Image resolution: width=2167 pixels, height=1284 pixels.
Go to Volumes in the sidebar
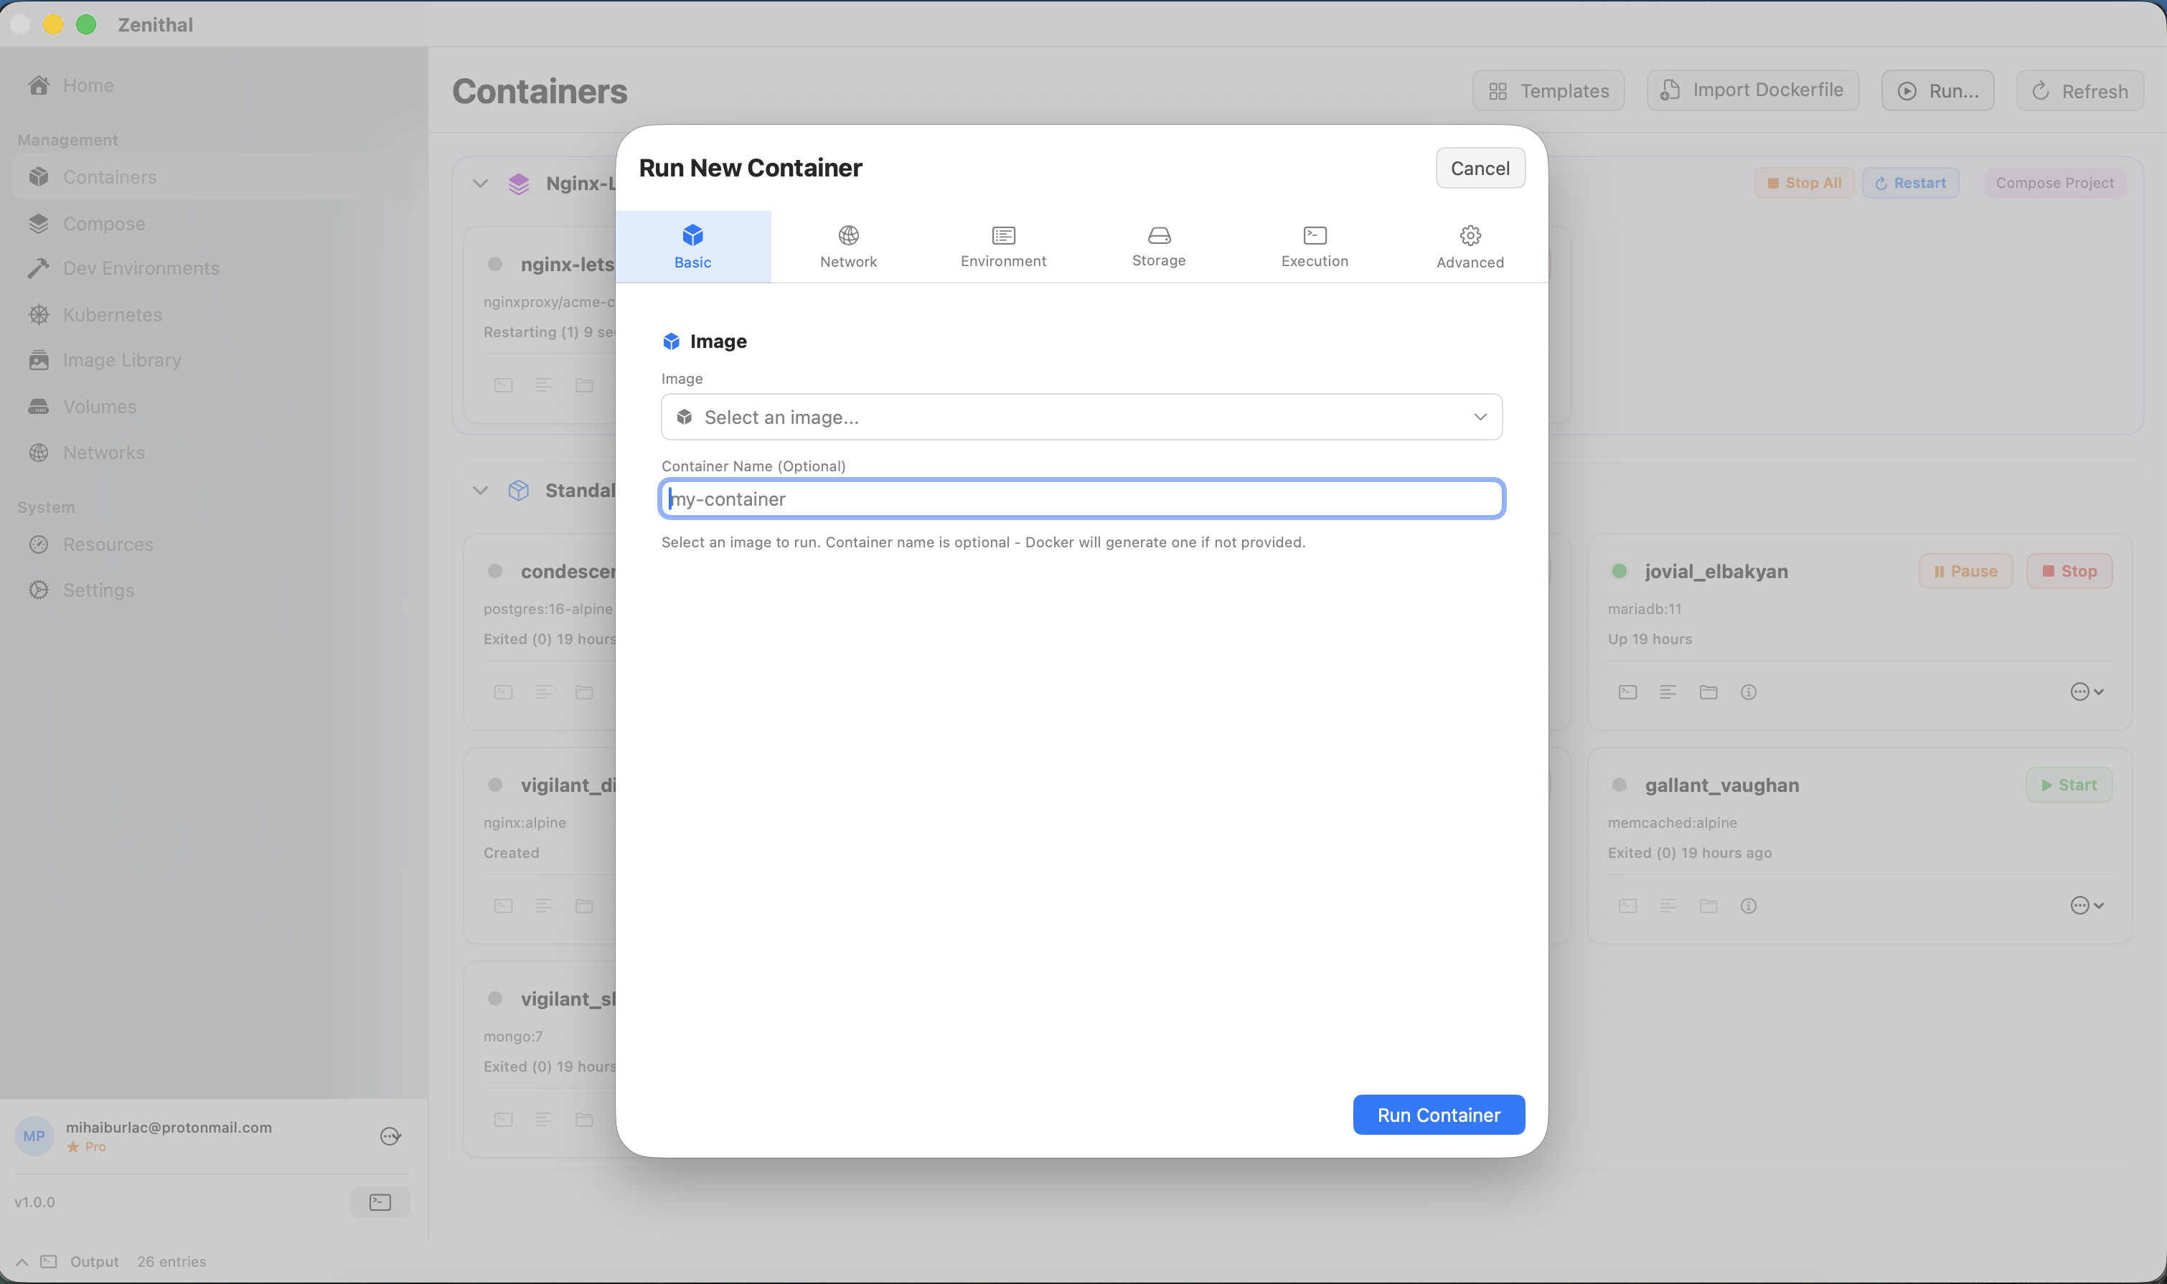100,406
